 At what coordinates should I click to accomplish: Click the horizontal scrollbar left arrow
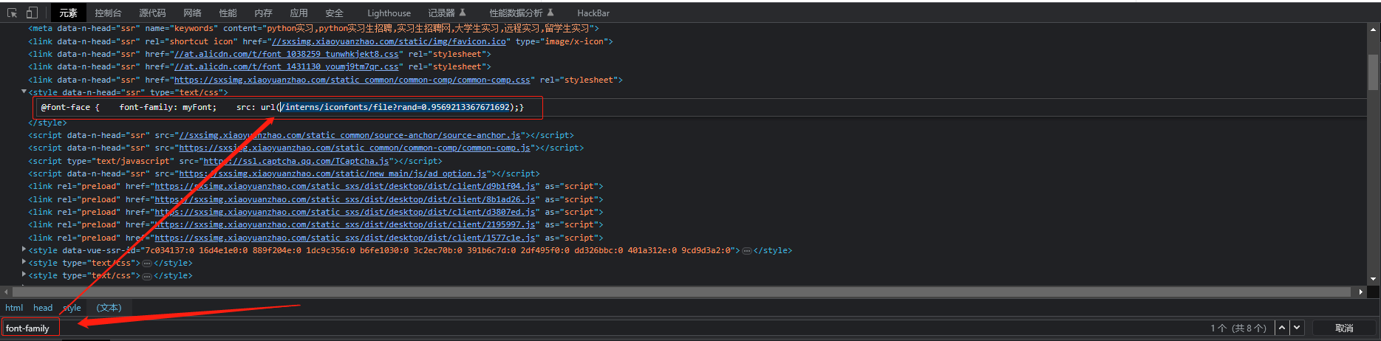(7, 292)
